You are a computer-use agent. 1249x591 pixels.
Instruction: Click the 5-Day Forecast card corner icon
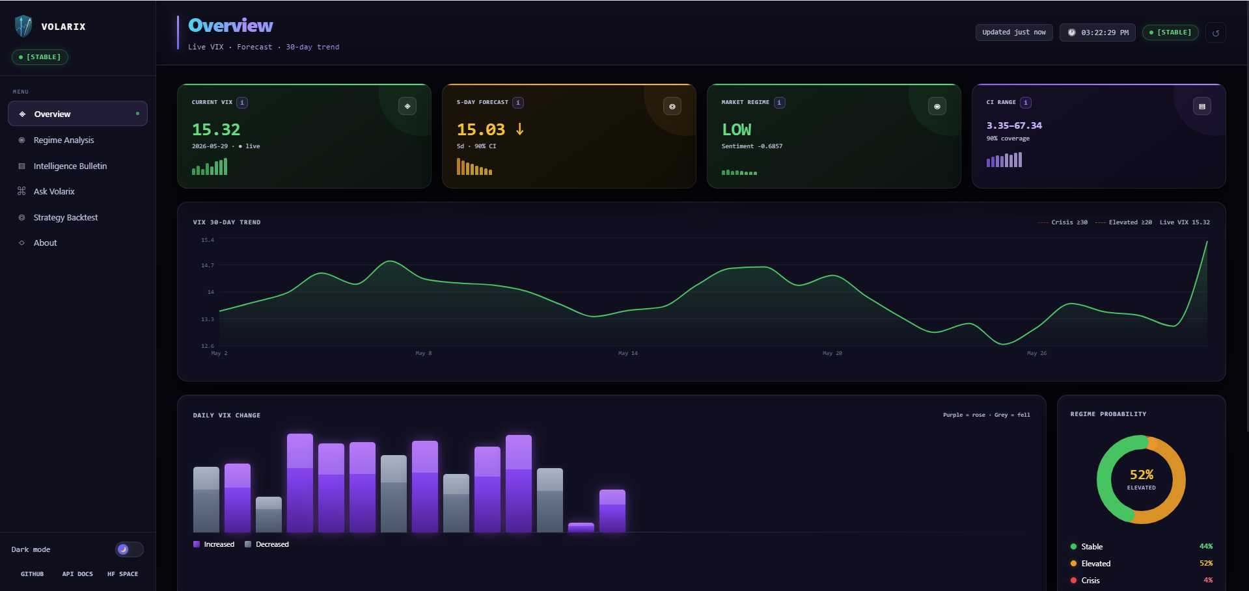pos(672,106)
